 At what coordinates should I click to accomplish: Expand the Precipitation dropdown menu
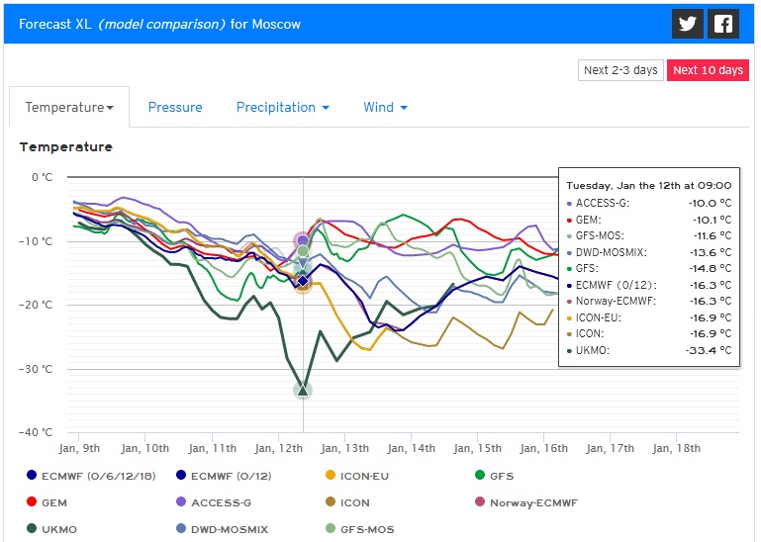(x=282, y=108)
